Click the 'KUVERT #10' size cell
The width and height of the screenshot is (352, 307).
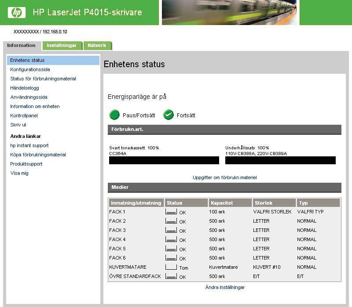coord(267,267)
